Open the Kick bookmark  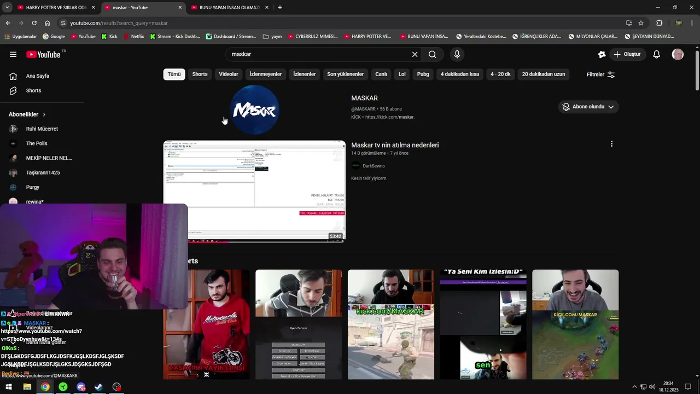(109, 37)
